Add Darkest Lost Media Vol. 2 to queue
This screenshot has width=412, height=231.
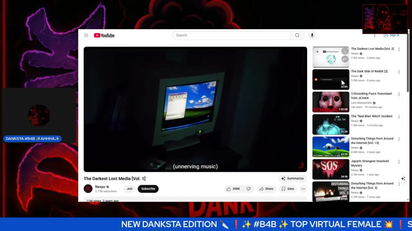pos(345,59)
